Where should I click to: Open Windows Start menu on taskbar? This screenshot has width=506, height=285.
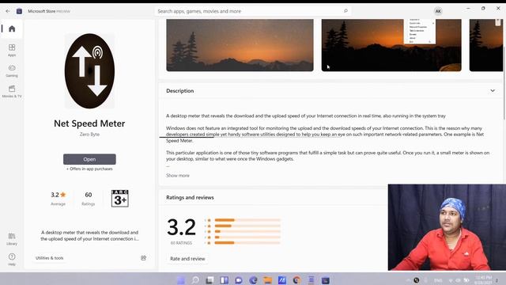pos(181,279)
